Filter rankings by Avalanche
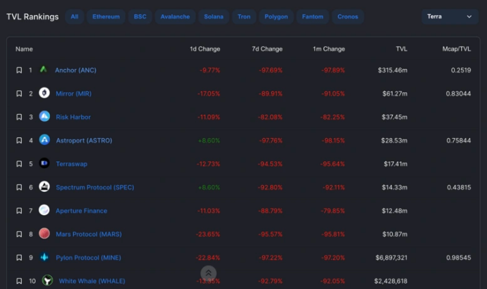Screen dimensions: 487x289 click(x=175, y=16)
